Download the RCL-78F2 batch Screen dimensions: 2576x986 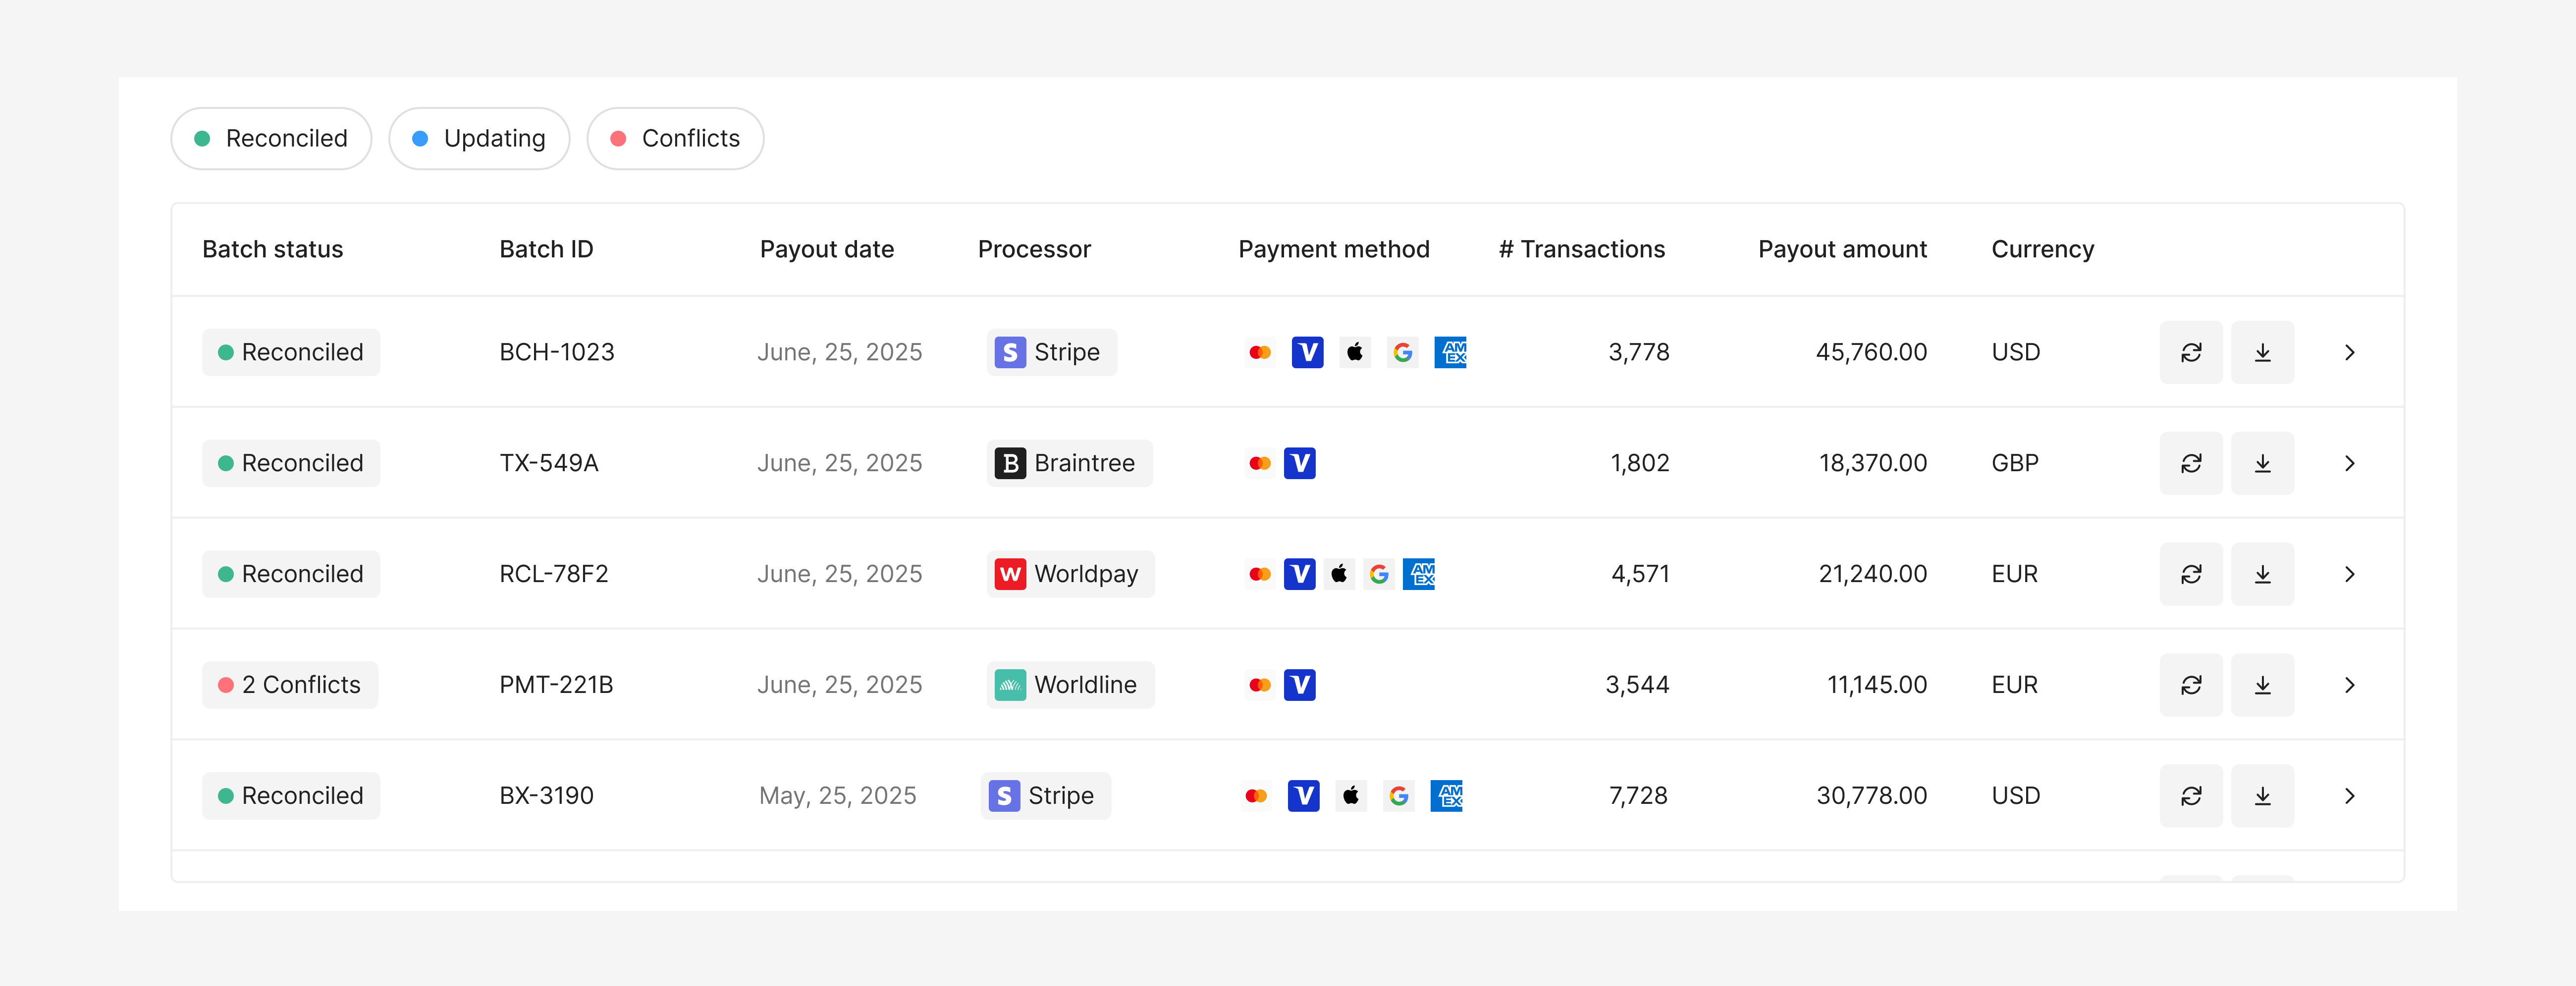coord(2262,574)
